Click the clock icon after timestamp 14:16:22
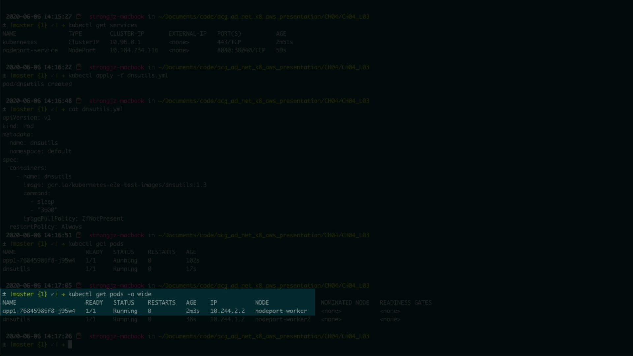 tap(79, 67)
